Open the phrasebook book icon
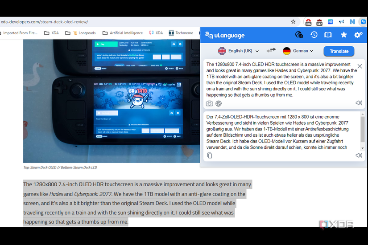 [328, 35]
